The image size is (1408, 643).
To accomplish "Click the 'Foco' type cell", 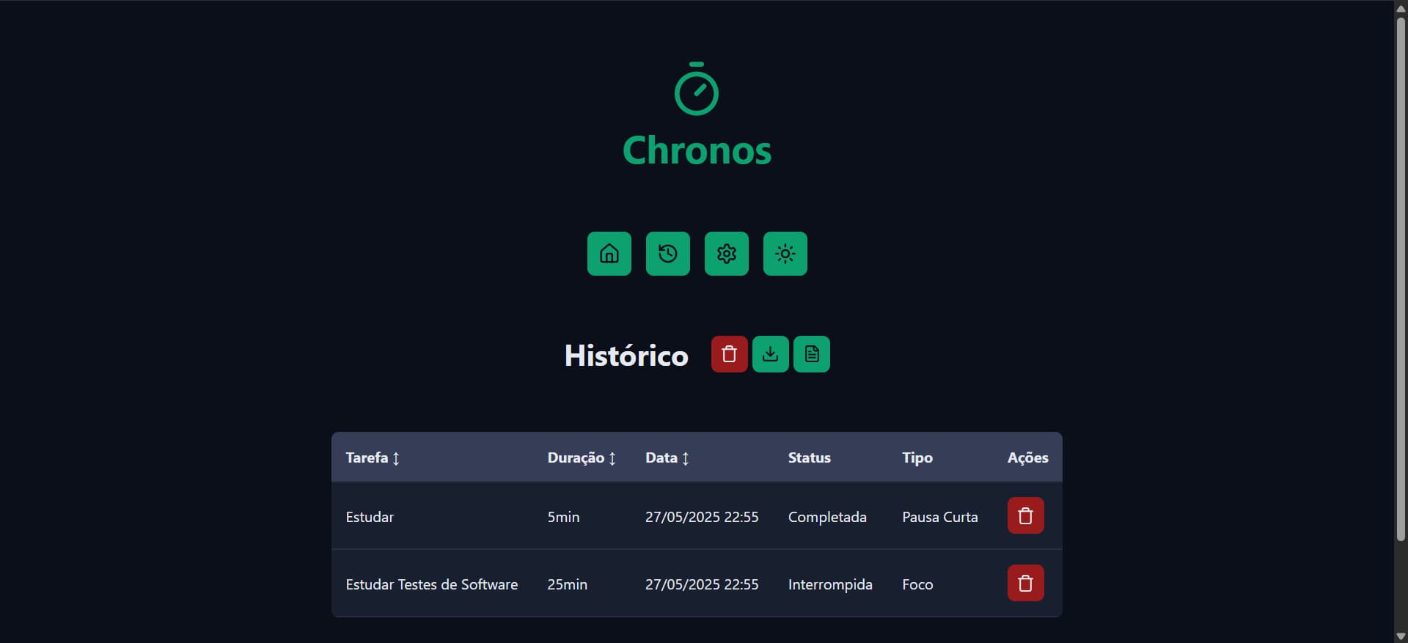I will (x=917, y=584).
